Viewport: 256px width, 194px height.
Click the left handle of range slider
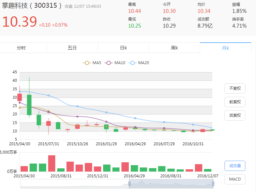pyautogui.click(x=129, y=184)
